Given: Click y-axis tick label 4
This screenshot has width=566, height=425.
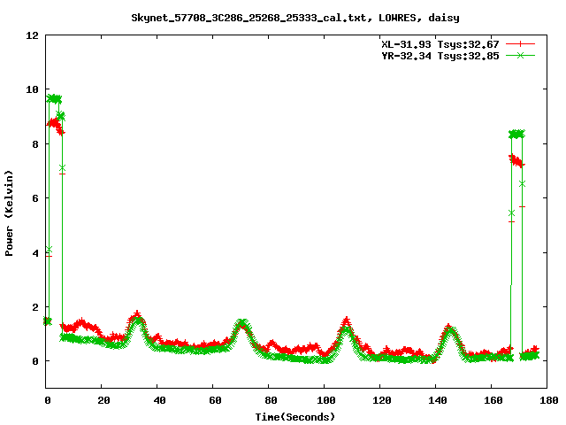Looking at the screenshot, I should click(35, 253).
